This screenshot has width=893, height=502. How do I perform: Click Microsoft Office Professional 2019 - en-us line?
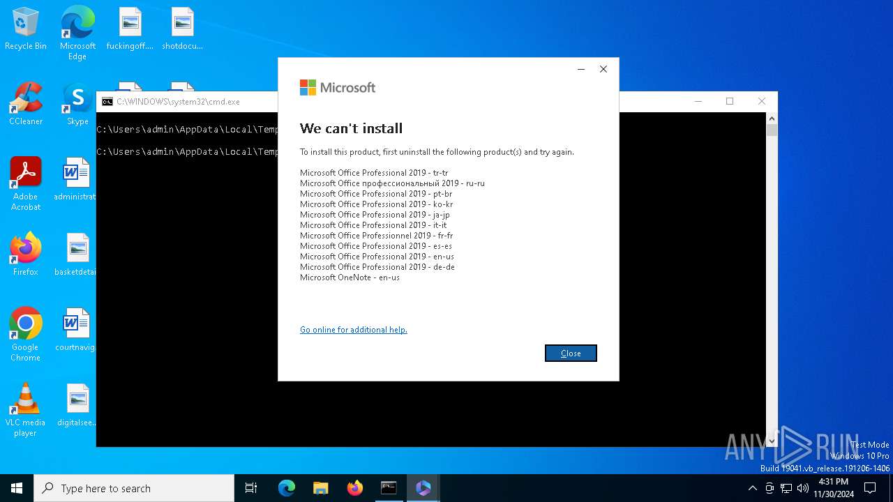point(377,257)
